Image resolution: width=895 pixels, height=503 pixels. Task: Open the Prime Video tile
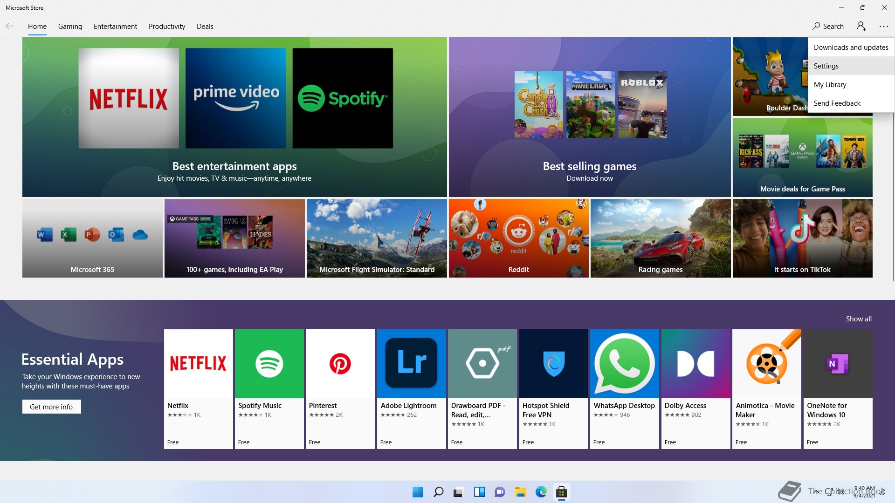tap(236, 98)
